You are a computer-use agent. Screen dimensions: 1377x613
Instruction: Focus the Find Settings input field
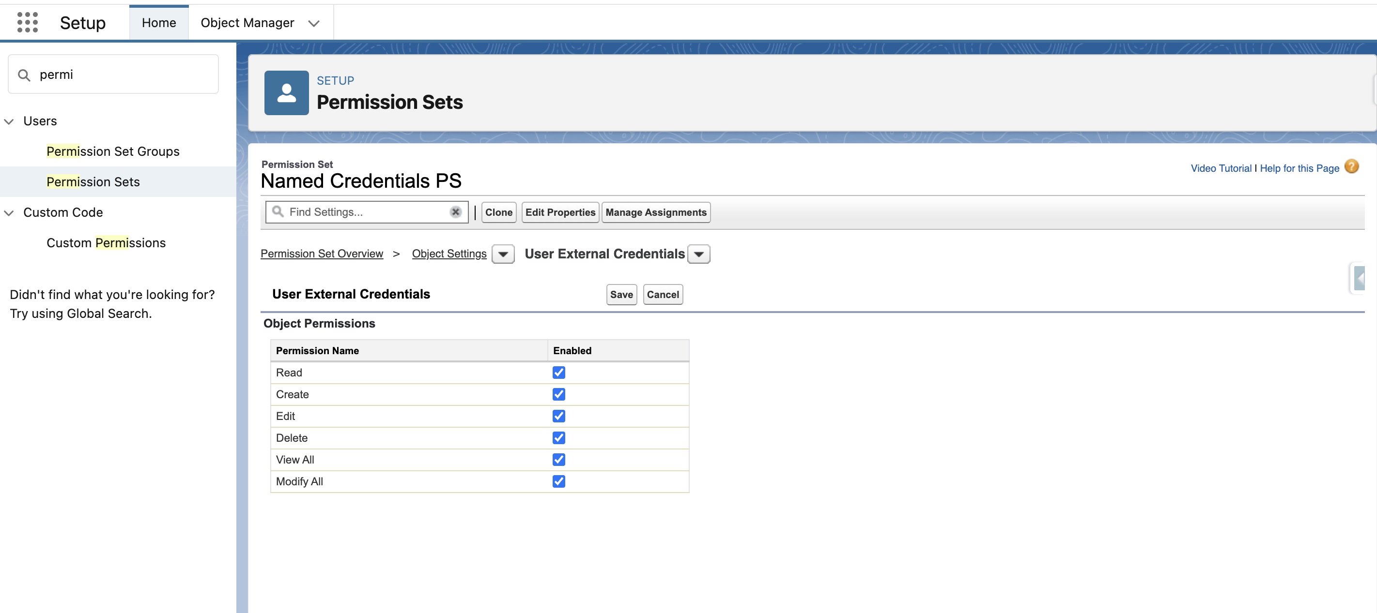pyautogui.click(x=367, y=212)
